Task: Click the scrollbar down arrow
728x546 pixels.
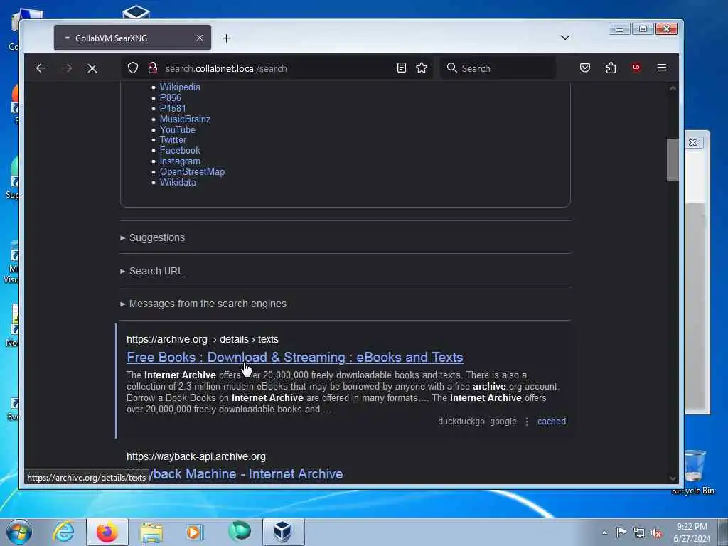Action: coord(673,478)
